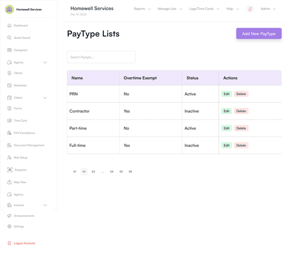Click the Search Paytype input field
Screen dimensions: 295x275
coord(101,57)
